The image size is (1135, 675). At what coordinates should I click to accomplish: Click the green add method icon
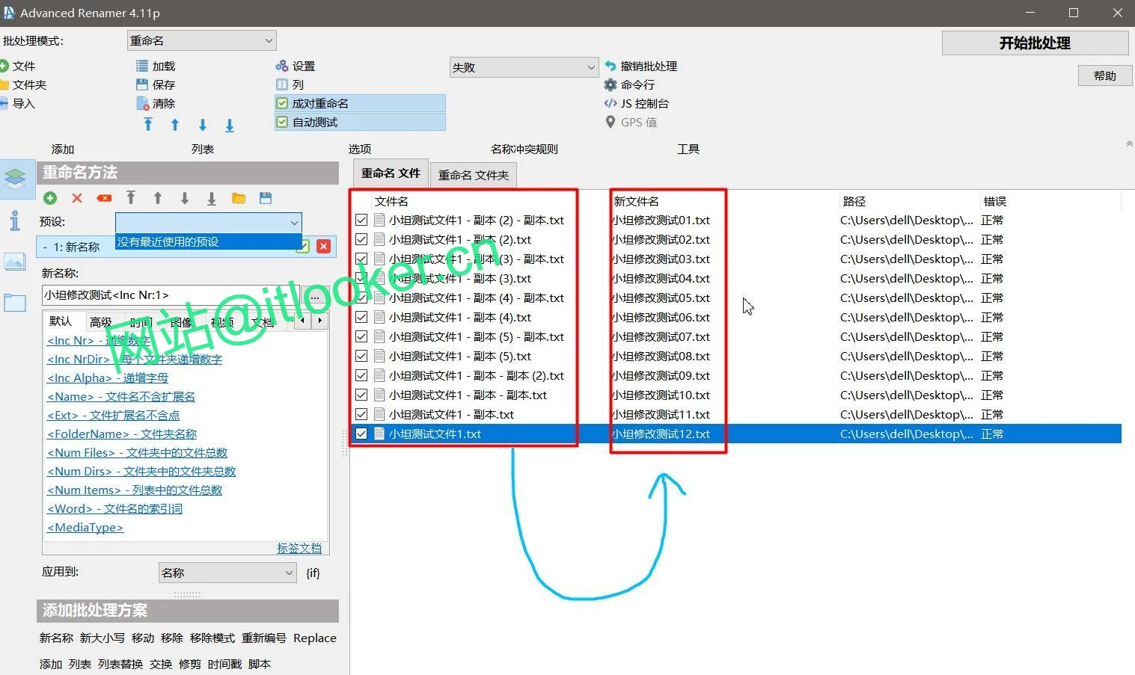click(x=50, y=198)
